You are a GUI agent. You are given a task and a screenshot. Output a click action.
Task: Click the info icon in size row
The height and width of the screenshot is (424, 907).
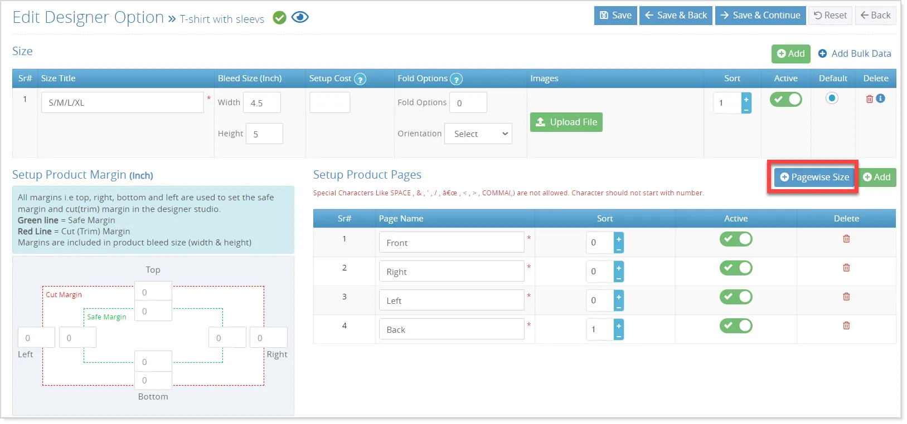tap(881, 98)
